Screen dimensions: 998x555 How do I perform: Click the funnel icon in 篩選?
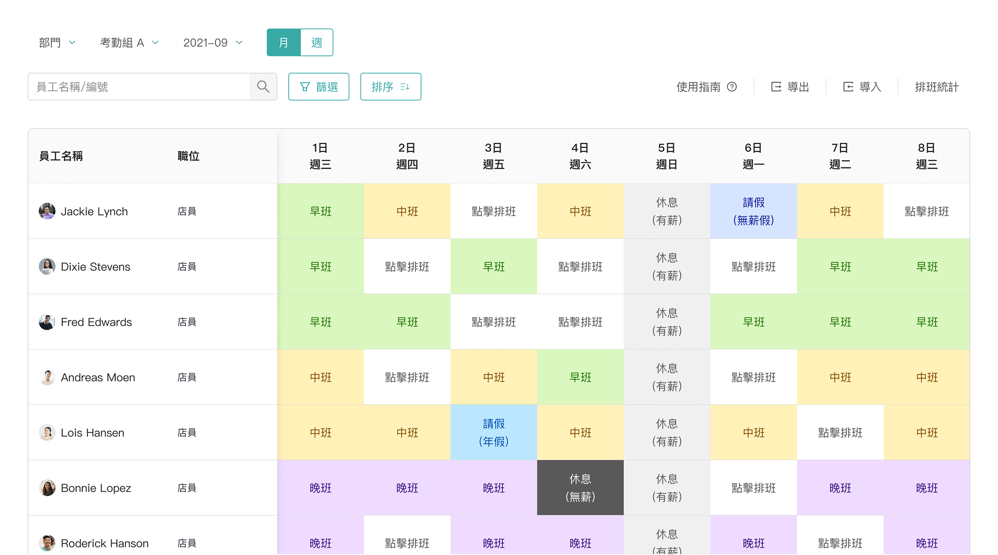(x=305, y=87)
